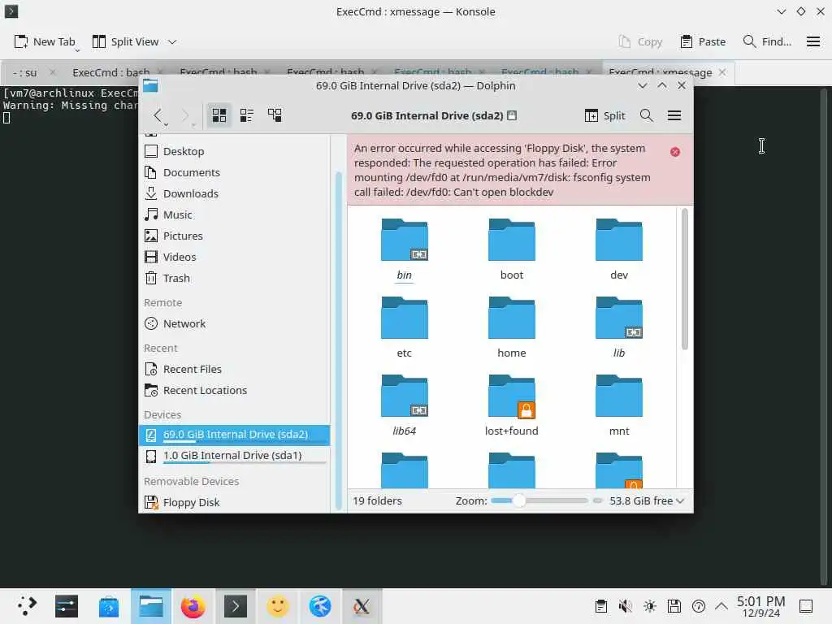Open Dolphin search tool
The width and height of the screenshot is (832, 624).
646,115
